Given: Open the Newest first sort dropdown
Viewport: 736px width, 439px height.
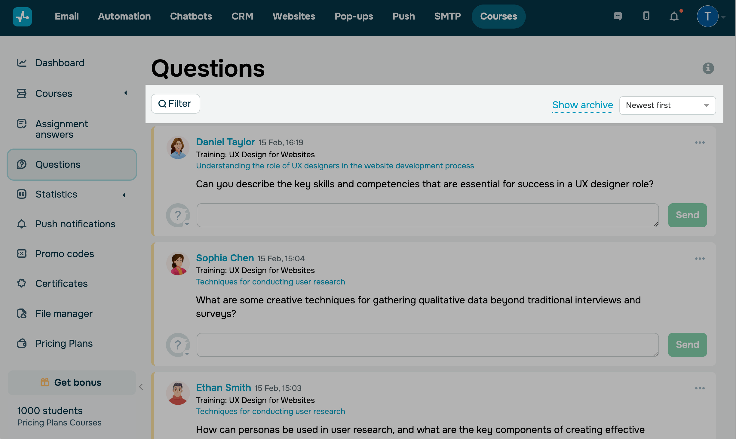Looking at the screenshot, I should [667, 105].
